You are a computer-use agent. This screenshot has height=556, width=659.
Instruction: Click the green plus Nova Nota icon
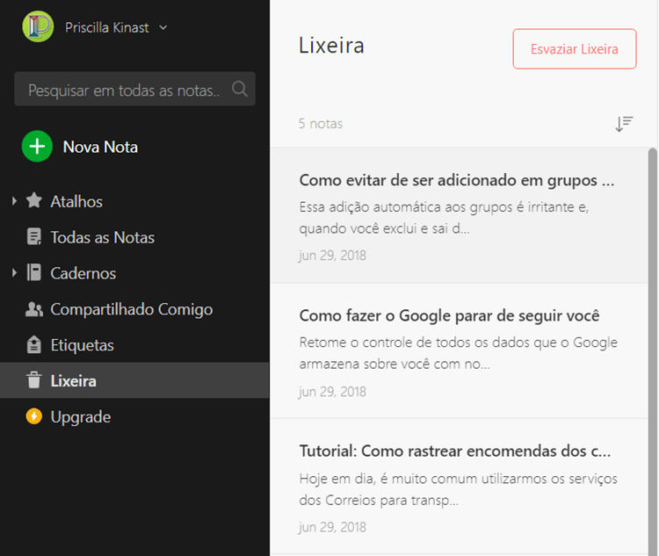pyautogui.click(x=37, y=147)
